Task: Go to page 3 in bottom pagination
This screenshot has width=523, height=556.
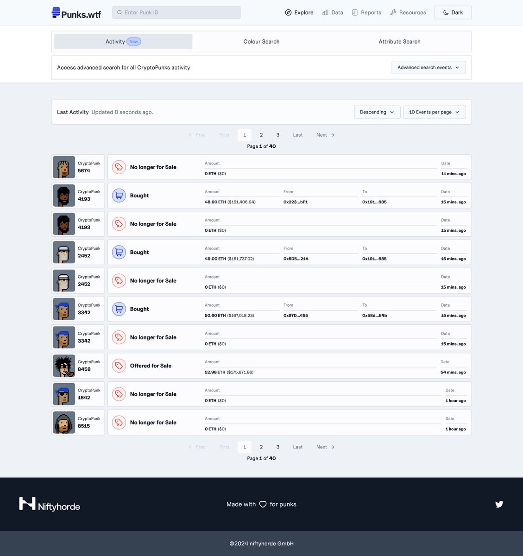Action: [278, 447]
